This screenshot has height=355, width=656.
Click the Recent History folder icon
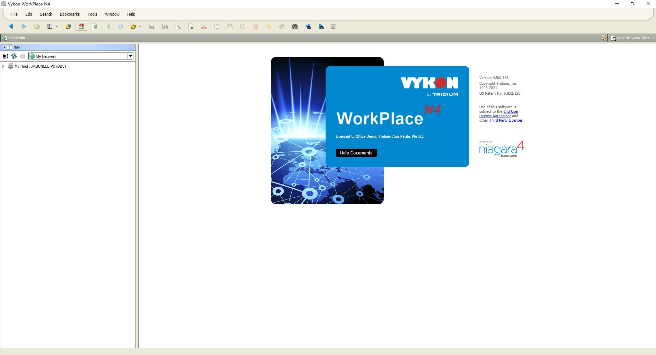click(68, 26)
